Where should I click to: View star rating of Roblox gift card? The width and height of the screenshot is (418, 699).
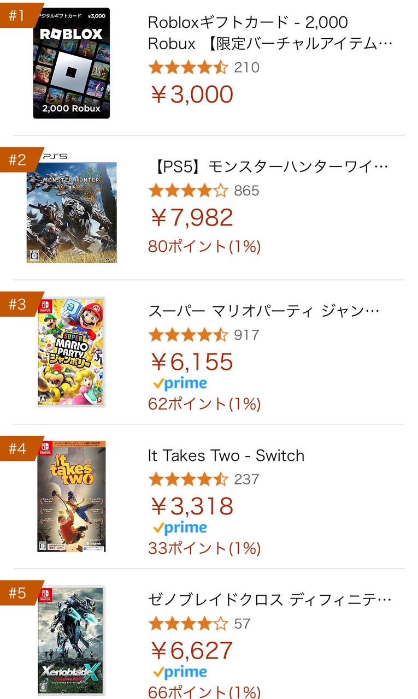point(187,68)
